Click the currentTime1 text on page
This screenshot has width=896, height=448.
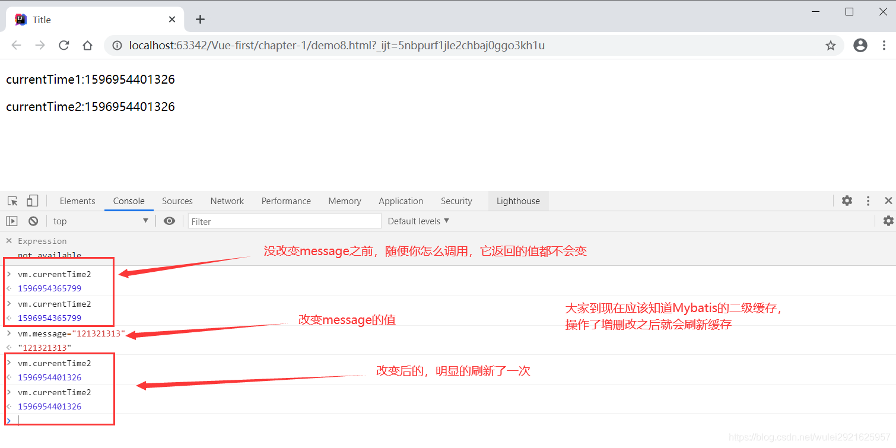[x=90, y=80]
